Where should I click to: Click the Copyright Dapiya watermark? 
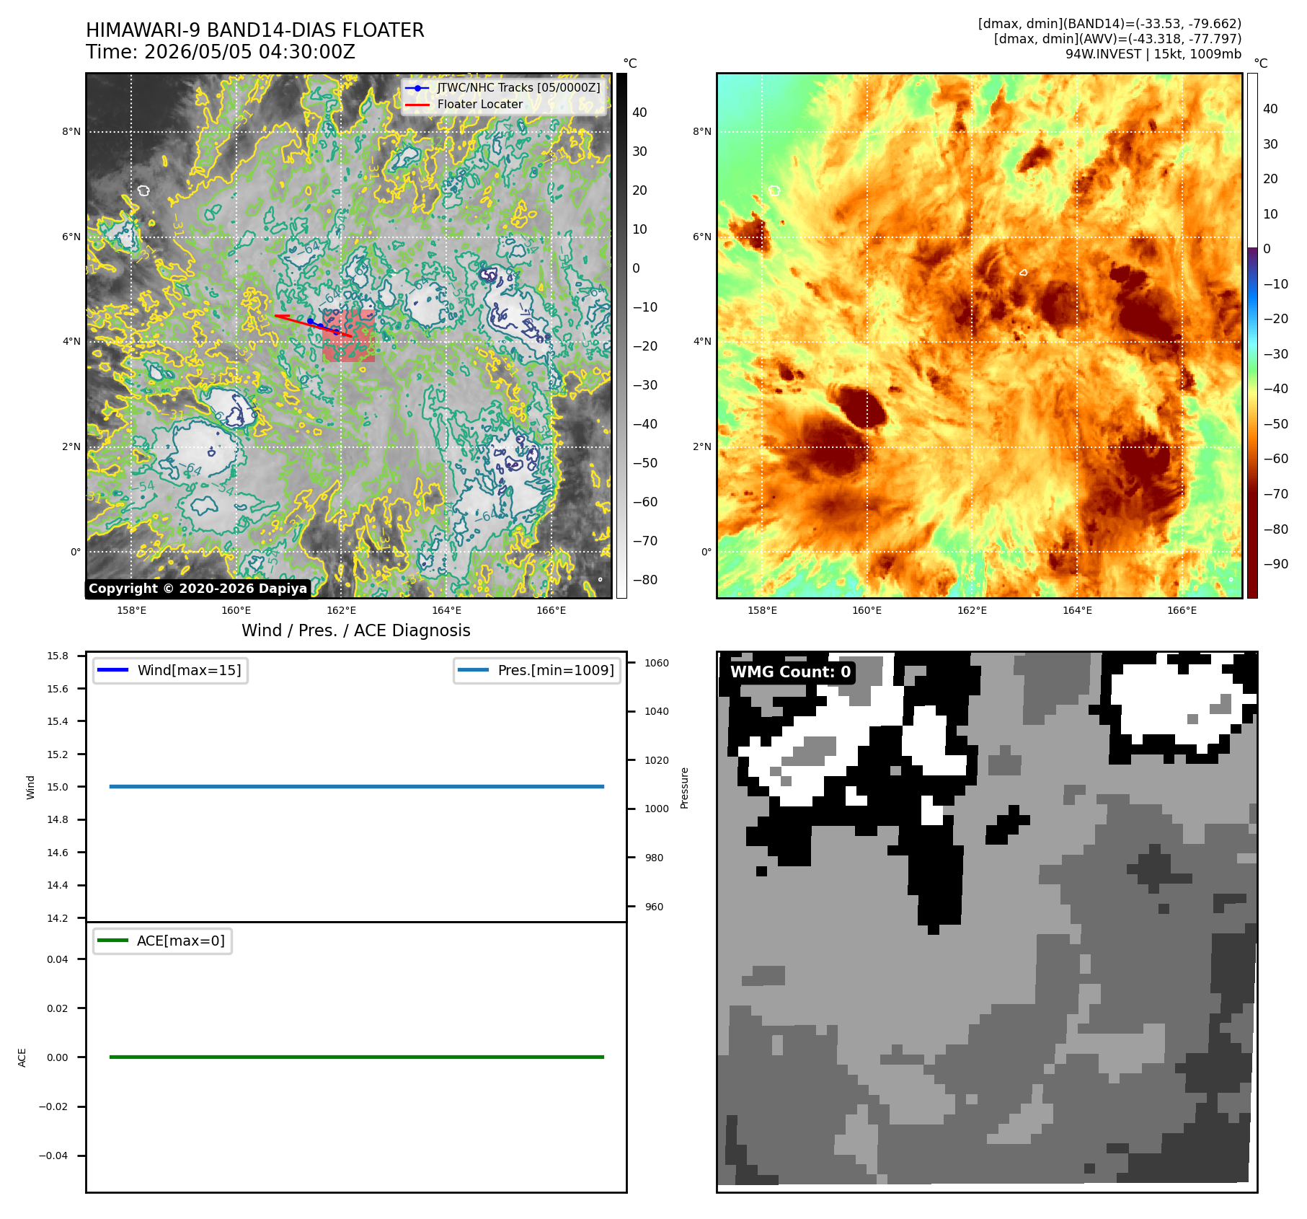(x=198, y=589)
